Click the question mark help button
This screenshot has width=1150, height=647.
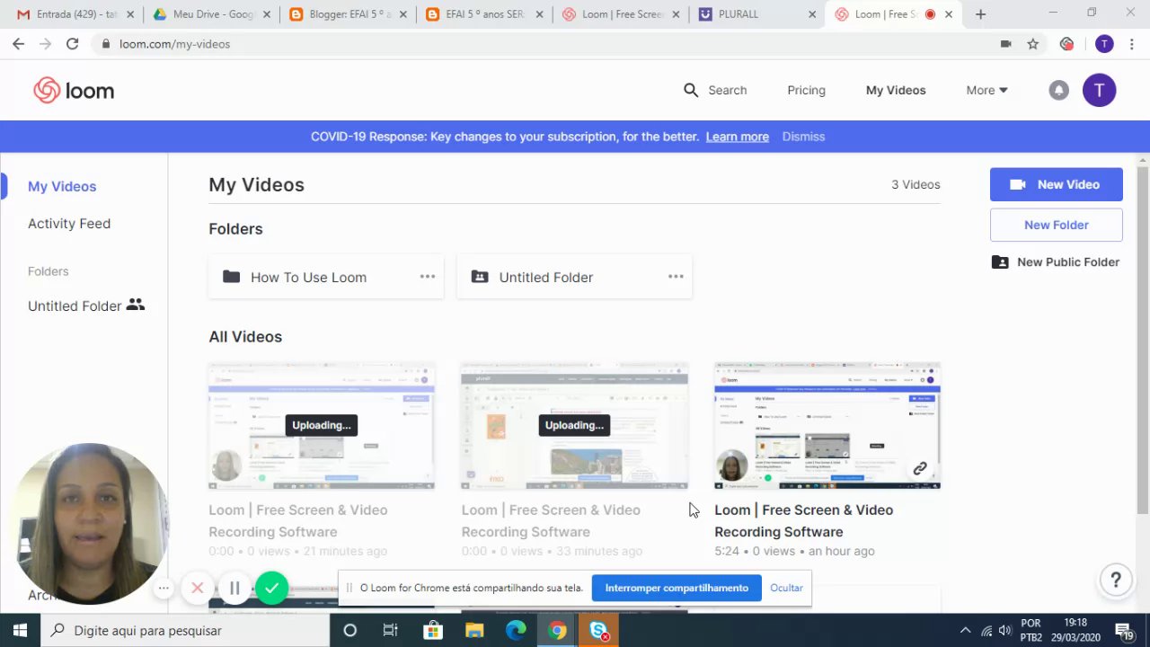tap(1115, 580)
